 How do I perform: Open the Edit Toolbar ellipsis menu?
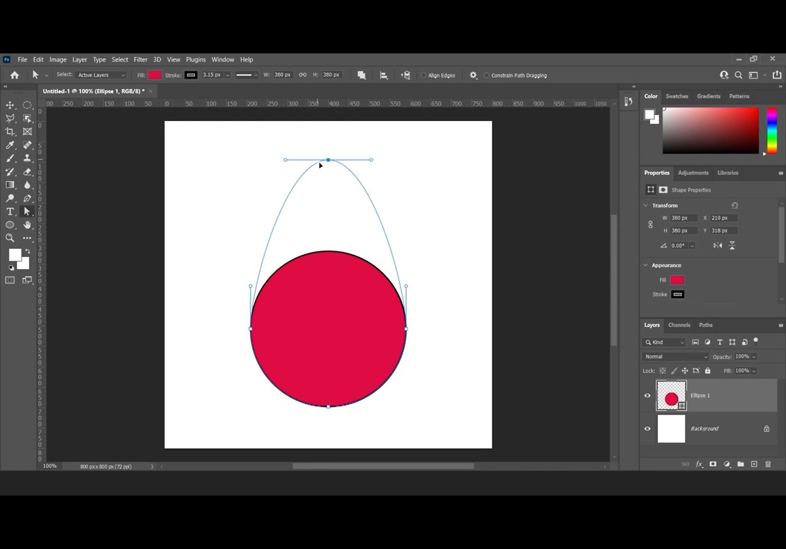(27, 238)
